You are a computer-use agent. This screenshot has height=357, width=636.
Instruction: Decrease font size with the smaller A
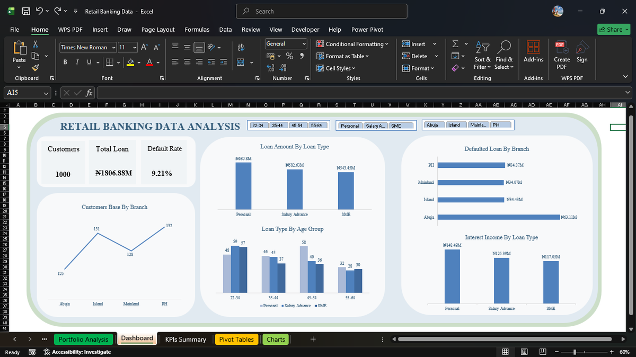[x=157, y=47]
